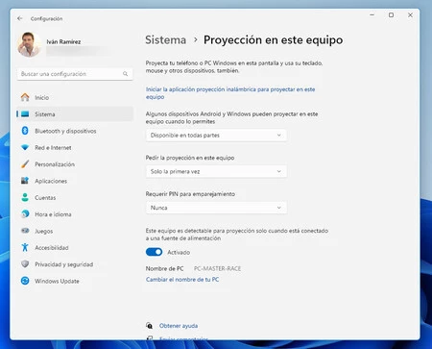Click Cambiar el nombre de tu PC link
The width and height of the screenshot is (432, 349).
point(182,280)
